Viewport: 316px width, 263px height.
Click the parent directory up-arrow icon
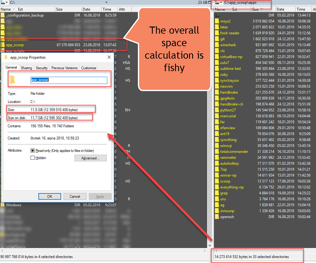[x=217, y=15]
